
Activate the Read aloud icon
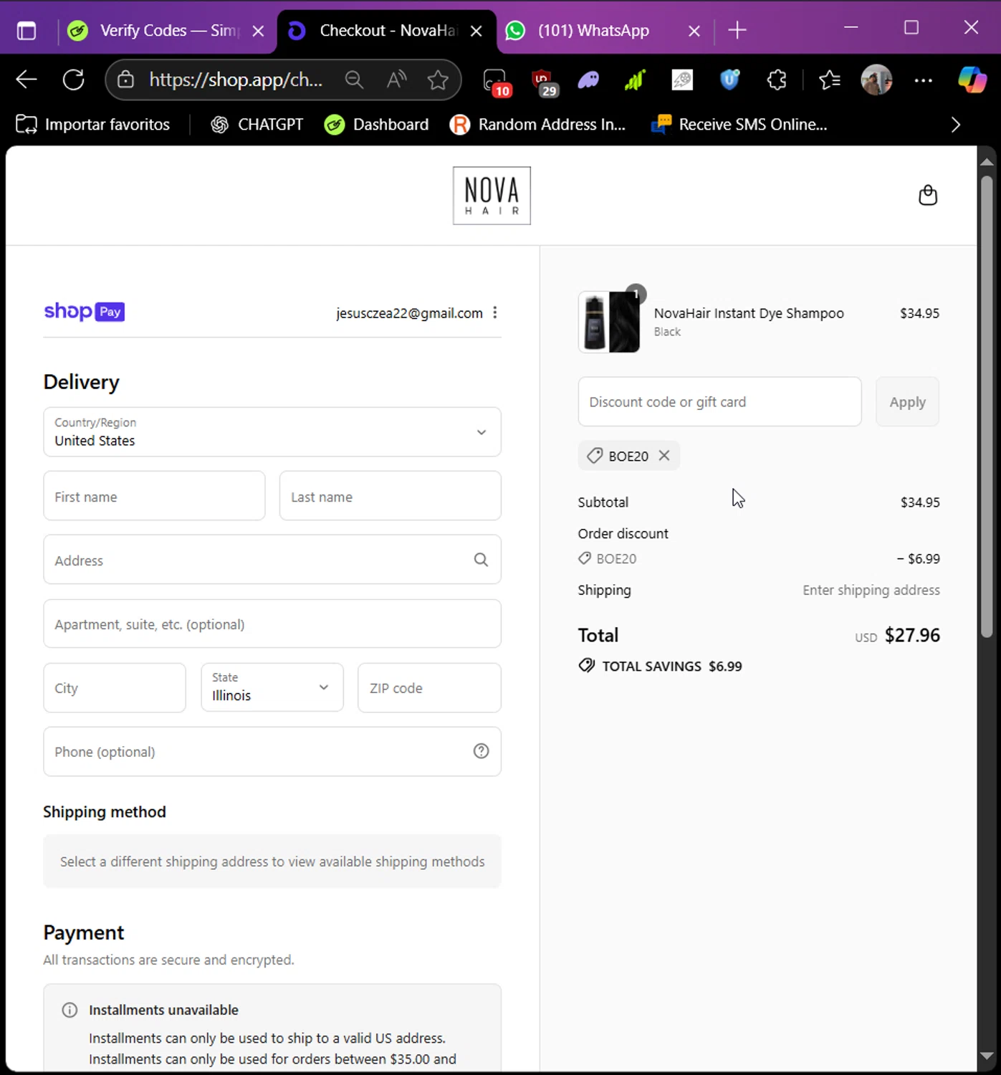pyautogui.click(x=396, y=80)
